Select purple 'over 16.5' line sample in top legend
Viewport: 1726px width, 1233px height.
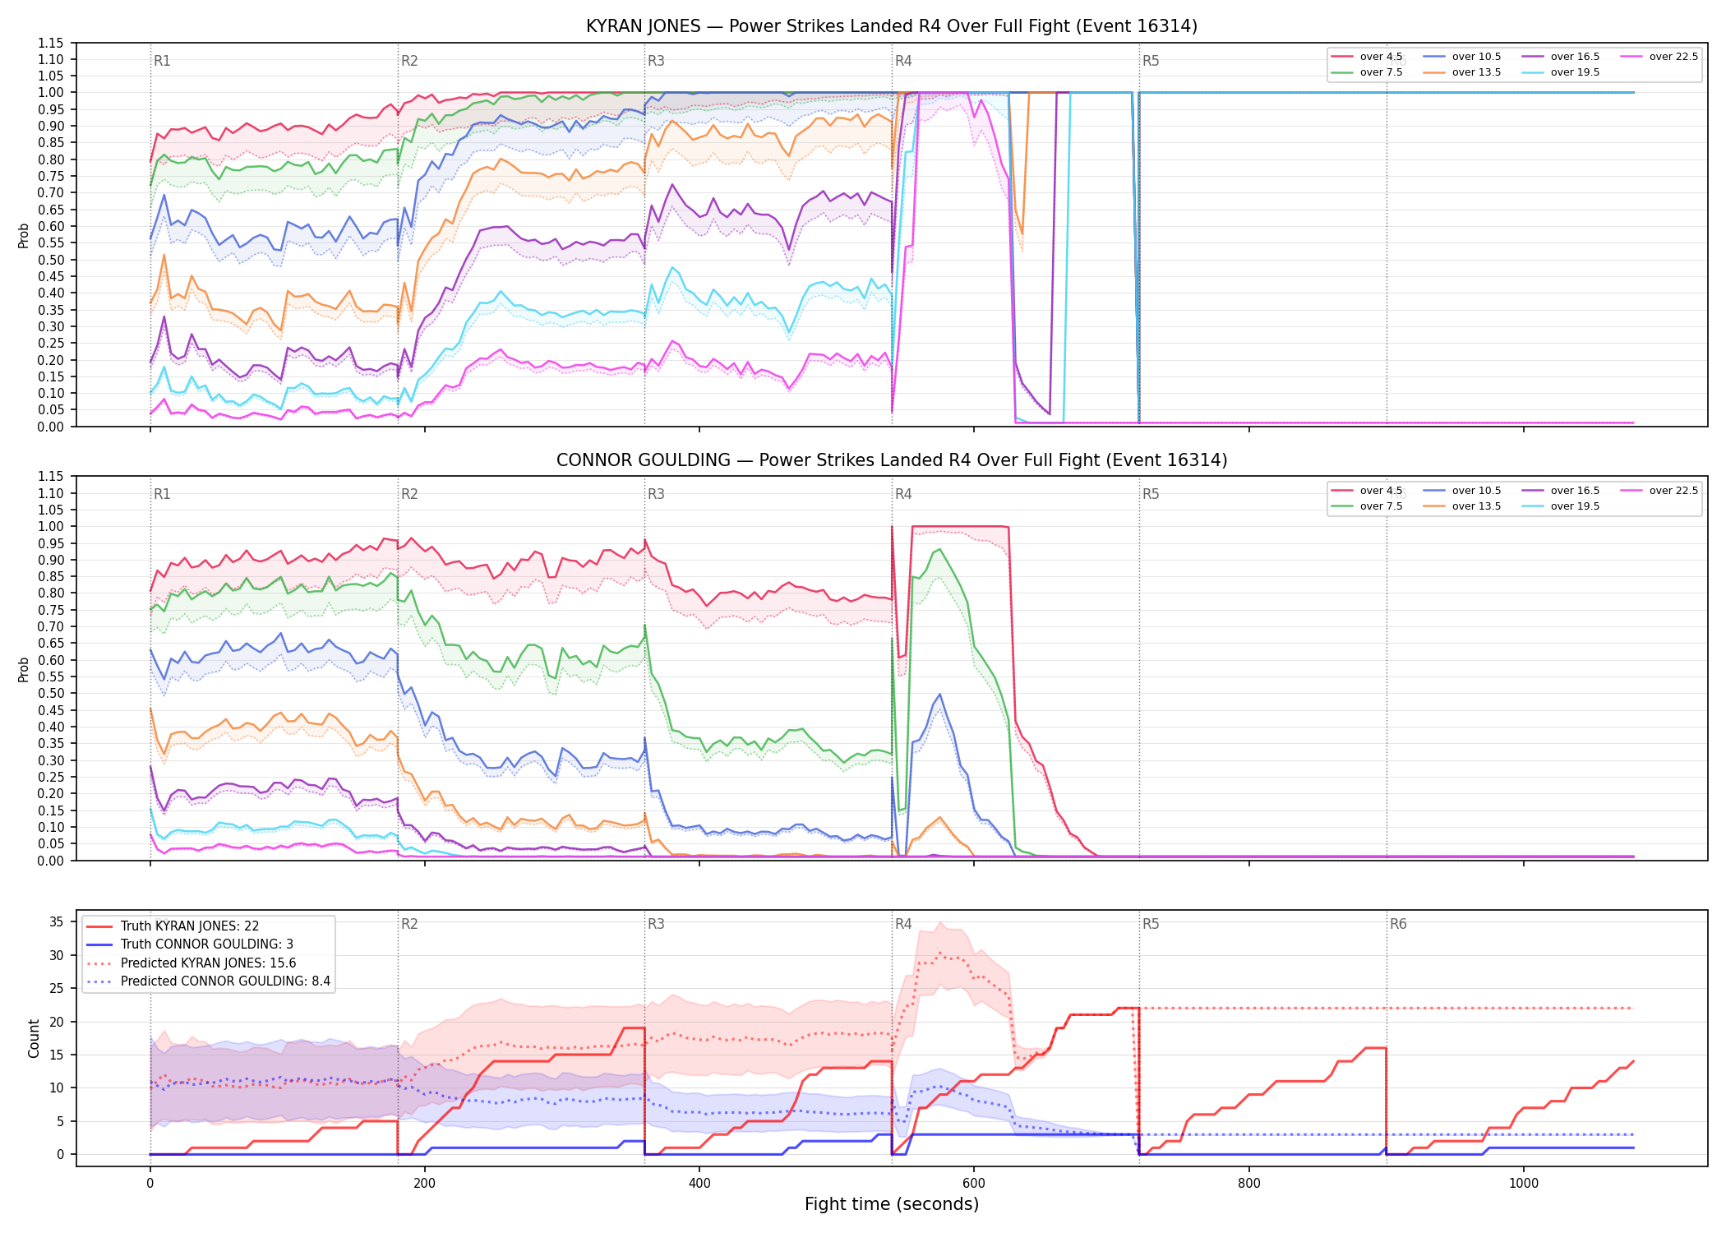pos(1533,57)
